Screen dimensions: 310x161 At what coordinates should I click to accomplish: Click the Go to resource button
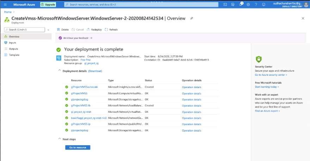click(78, 147)
